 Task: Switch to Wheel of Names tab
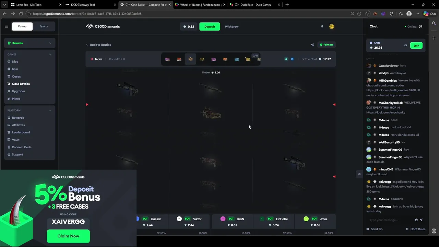click(201, 5)
